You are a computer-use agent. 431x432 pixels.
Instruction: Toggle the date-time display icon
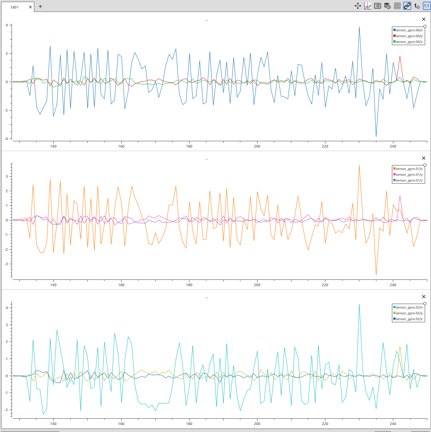[387, 6]
